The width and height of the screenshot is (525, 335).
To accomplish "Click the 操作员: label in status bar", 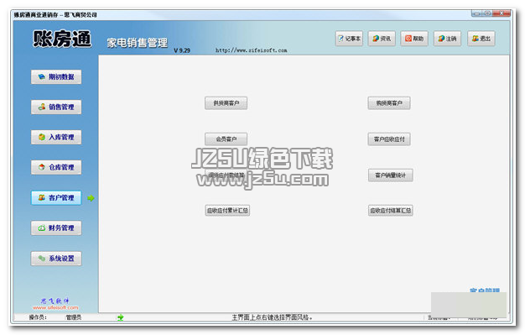I will pyautogui.click(x=38, y=317).
